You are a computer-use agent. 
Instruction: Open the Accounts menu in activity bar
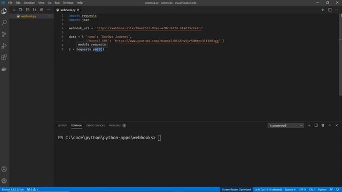click(x=4, y=169)
